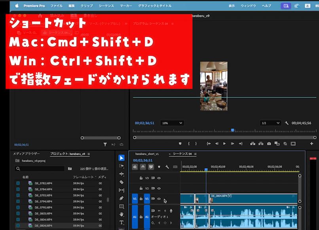
Task: Select DJI_0793.MP4 in the project list
Action: [x=43, y=195]
